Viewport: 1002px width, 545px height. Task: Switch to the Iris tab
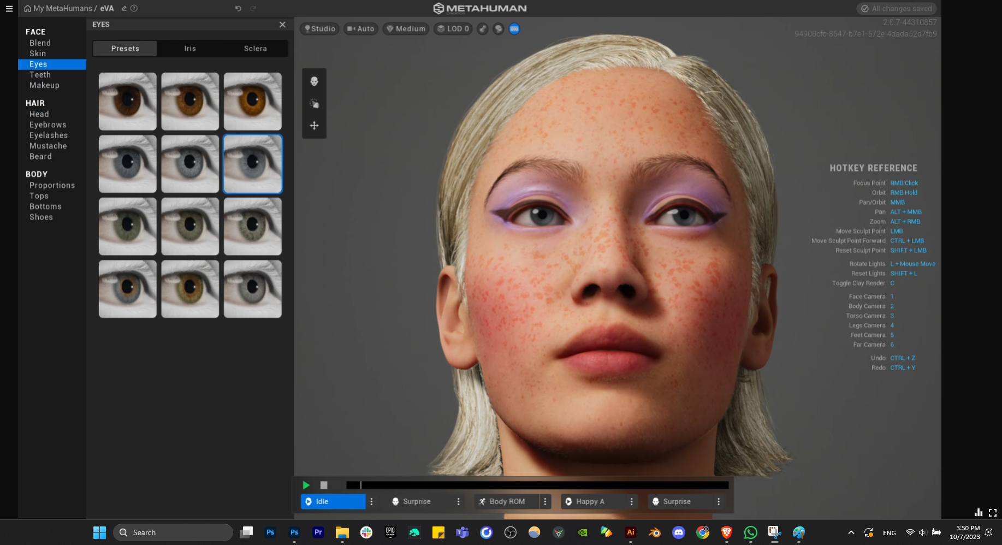point(190,49)
